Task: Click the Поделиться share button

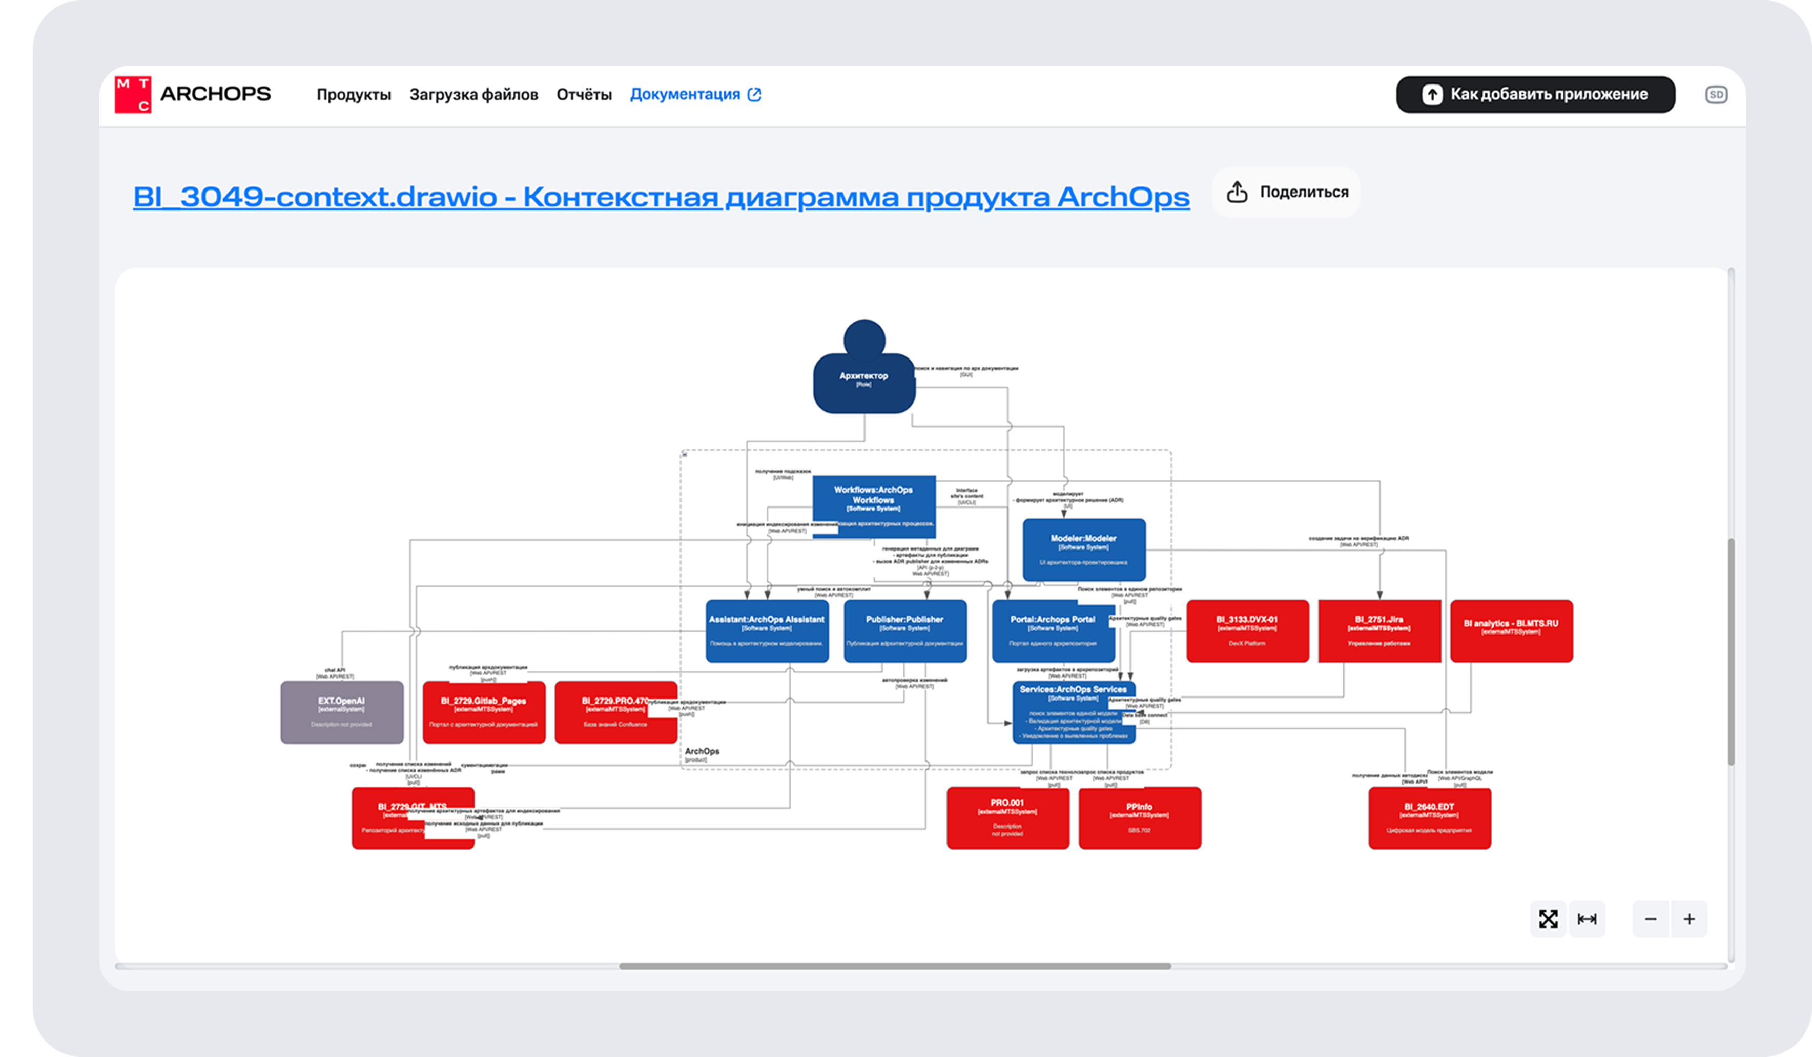Action: click(x=1286, y=192)
